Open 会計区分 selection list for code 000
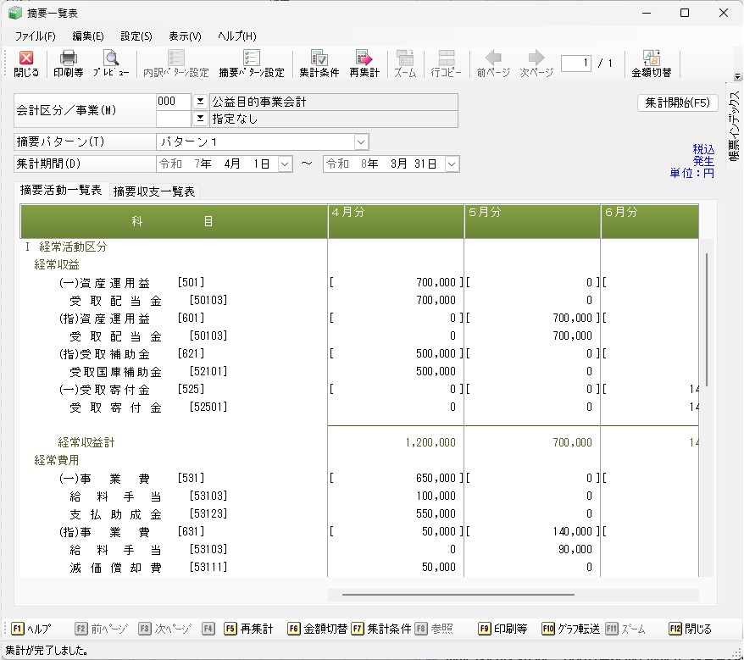The width and height of the screenshot is (744, 660). (200, 101)
